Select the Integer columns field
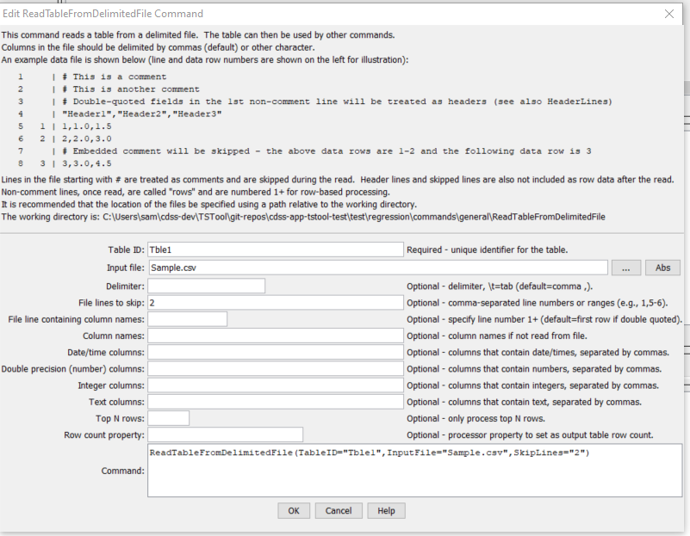690x536 pixels. coord(276,385)
